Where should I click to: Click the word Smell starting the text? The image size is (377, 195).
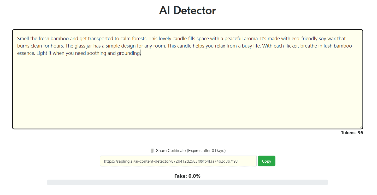23,39
